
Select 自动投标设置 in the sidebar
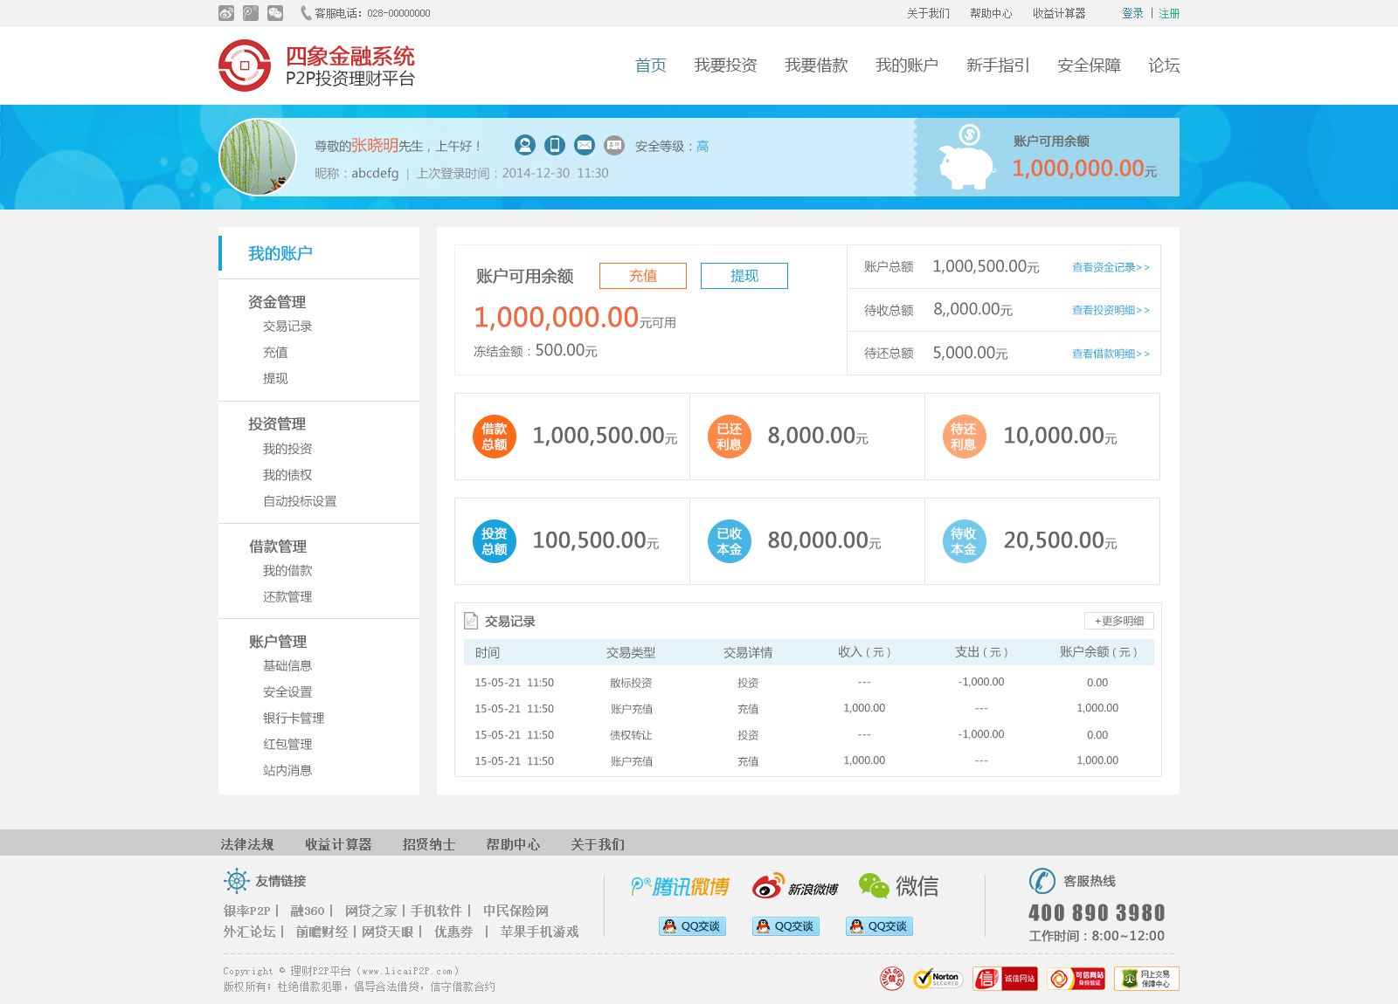[300, 501]
